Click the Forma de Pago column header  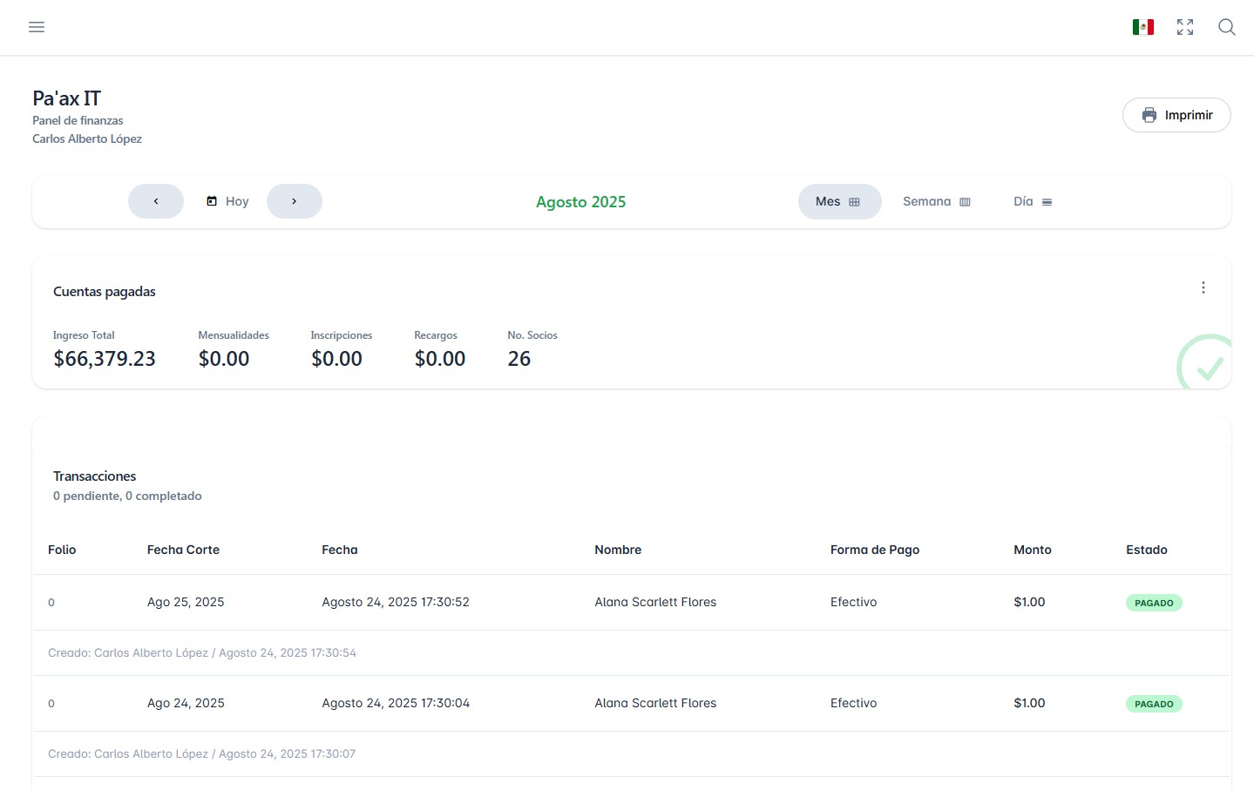[x=874, y=550]
